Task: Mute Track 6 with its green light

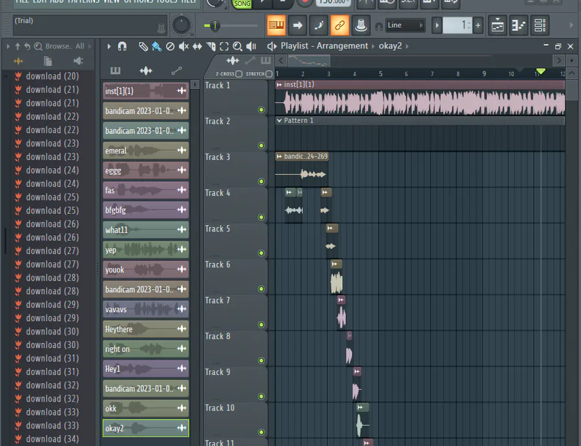Action: click(x=261, y=289)
